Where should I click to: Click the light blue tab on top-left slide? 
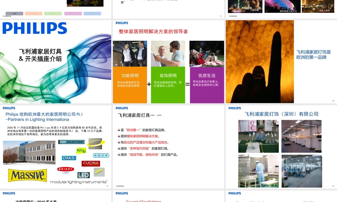(92, 13)
